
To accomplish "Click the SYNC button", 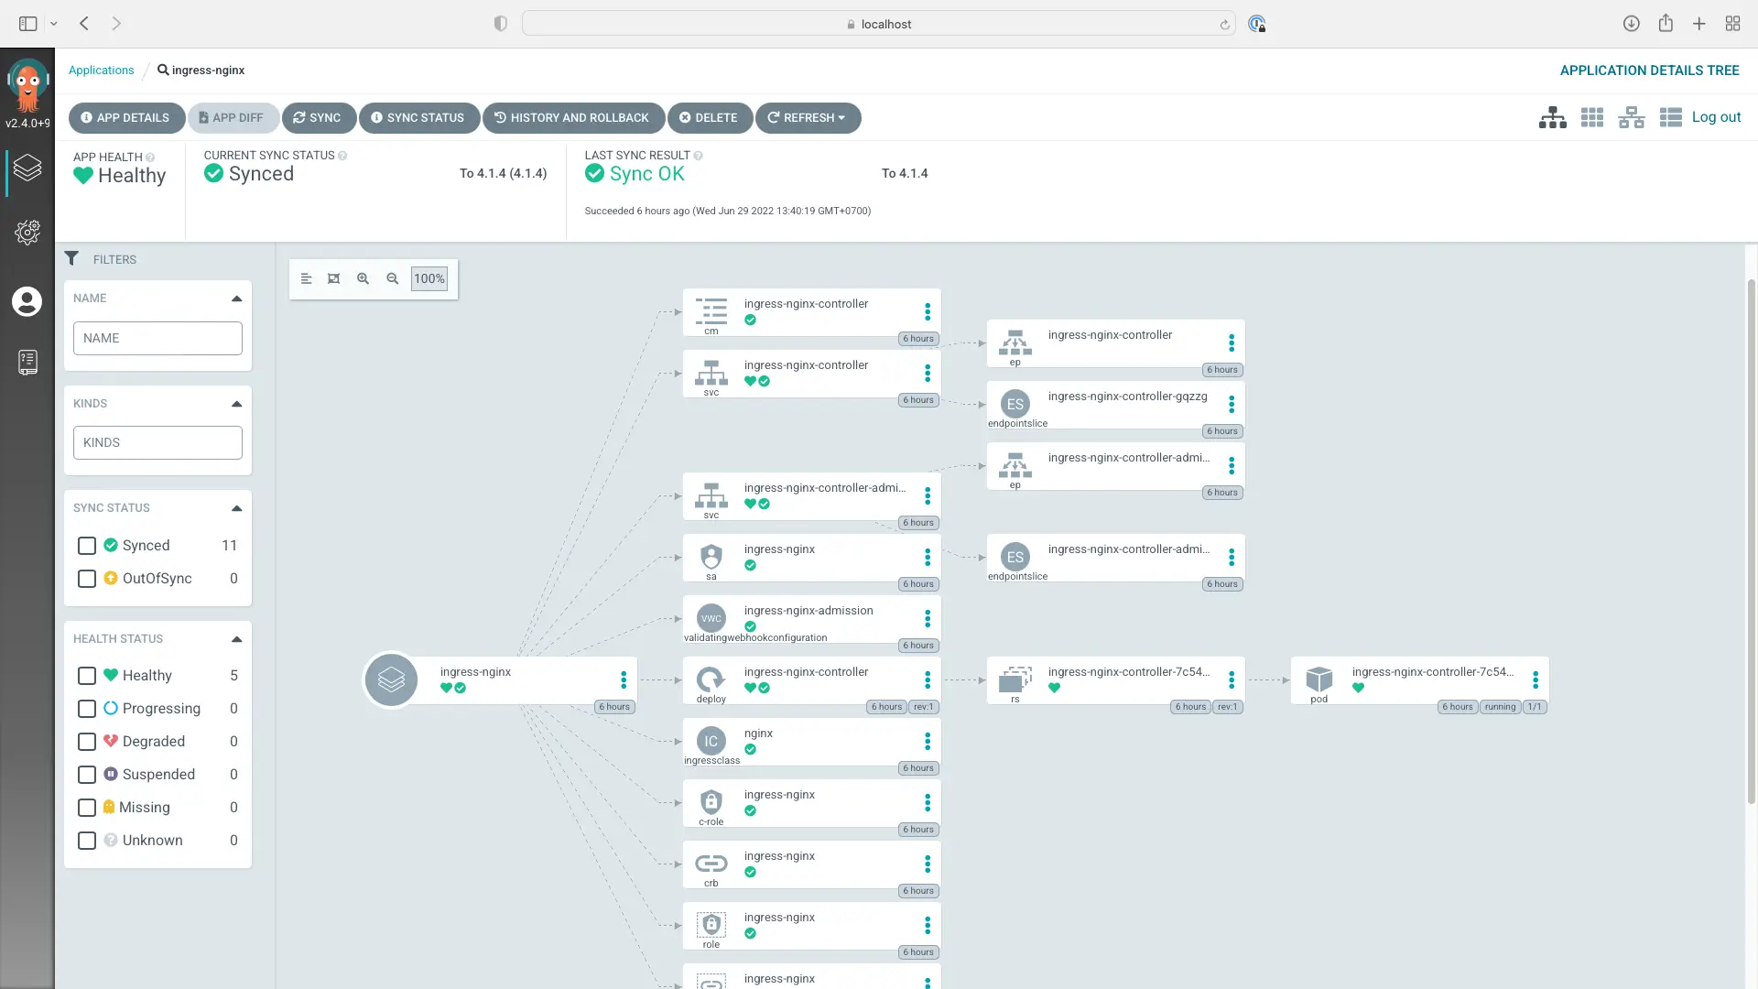I will 318,117.
